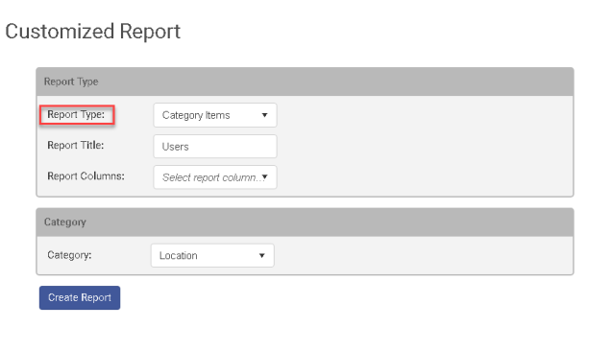Click the red-highlighted Report Type label
This screenshot has height=351, width=612.
point(76,114)
